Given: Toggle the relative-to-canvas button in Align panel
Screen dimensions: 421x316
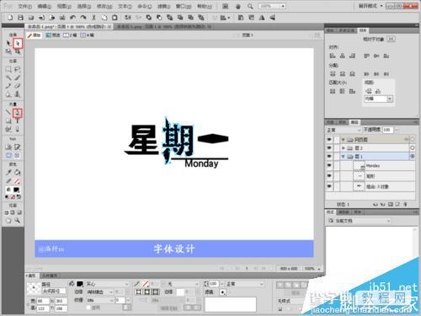Looking at the screenshot, I should pos(391,39).
